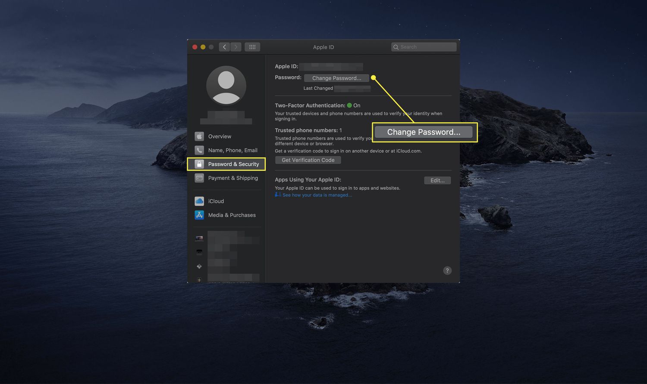The width and height of the screenshot is (647, 384).
Task: Go forward using the right chevron button
Action: (x=236, y=47)
